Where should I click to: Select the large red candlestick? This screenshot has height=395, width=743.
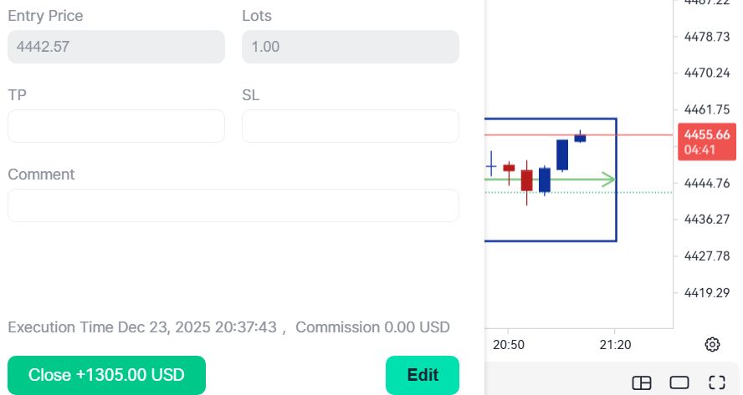tap(526, 180)
